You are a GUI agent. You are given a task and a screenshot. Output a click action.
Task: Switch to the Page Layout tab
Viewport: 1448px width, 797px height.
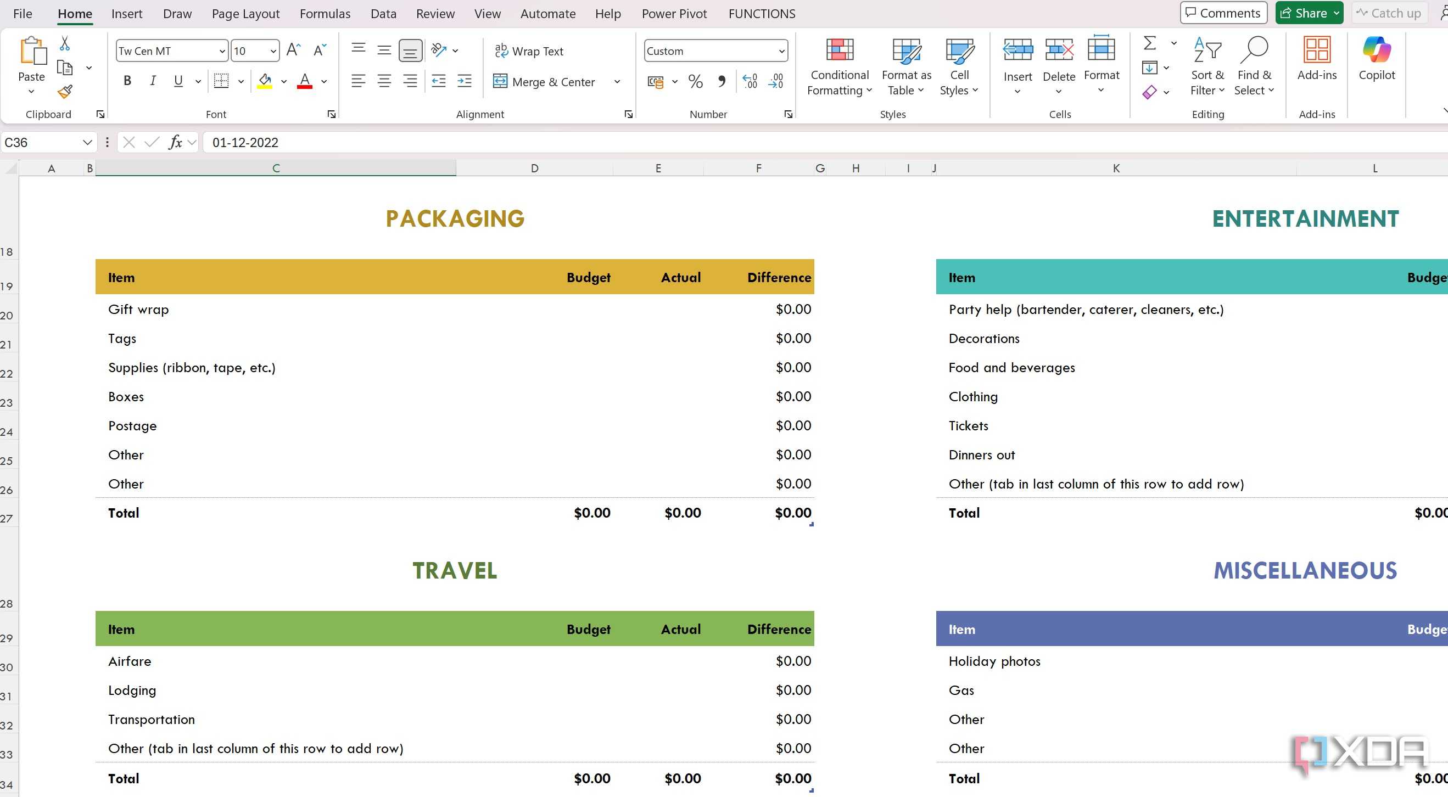(x=245, y=14)
